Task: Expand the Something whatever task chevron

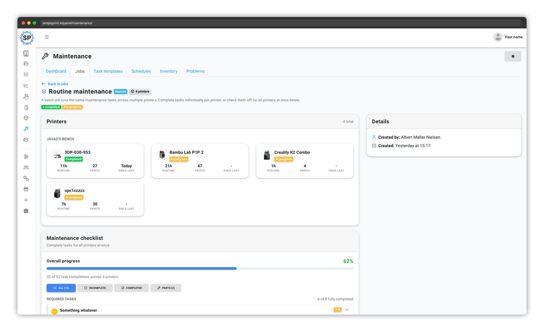Action: point(347,310)
